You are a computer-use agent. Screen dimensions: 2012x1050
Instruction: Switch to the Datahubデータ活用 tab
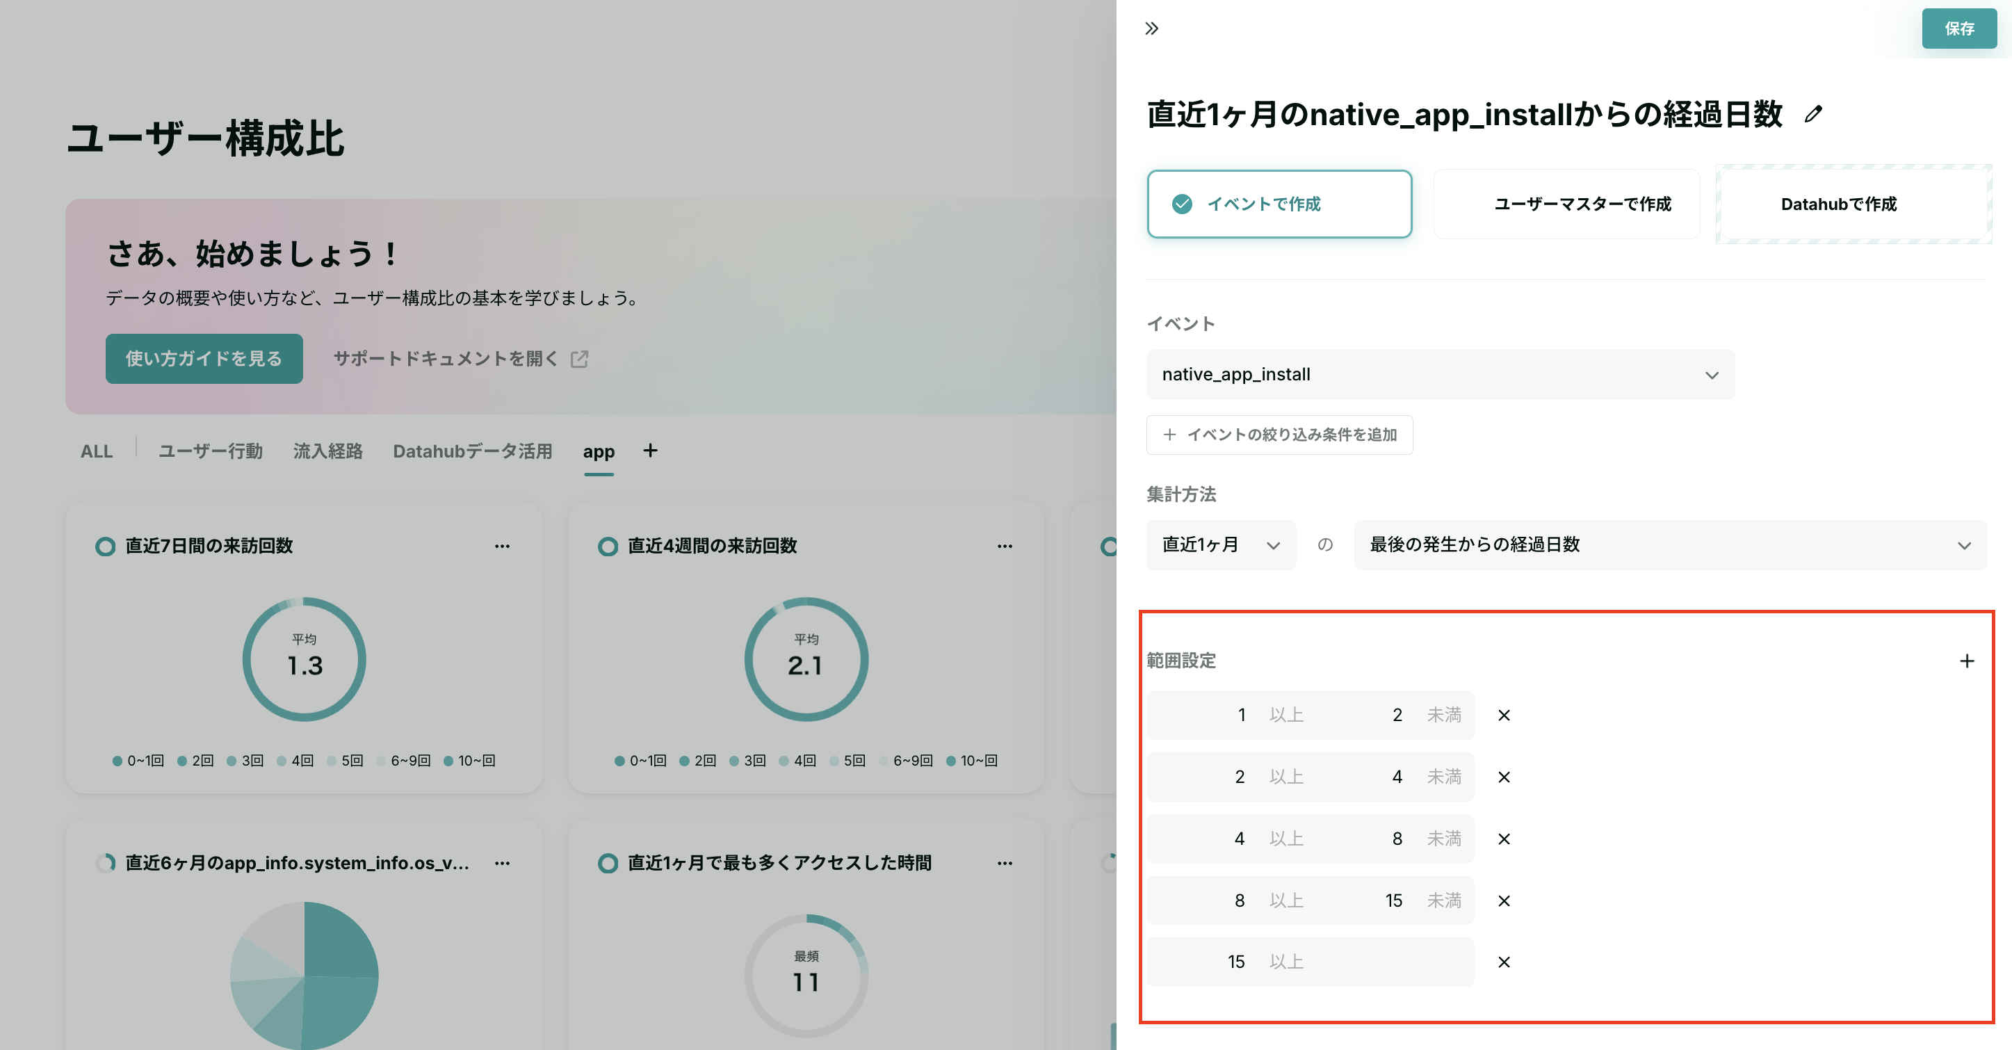[x=473, y=451]
